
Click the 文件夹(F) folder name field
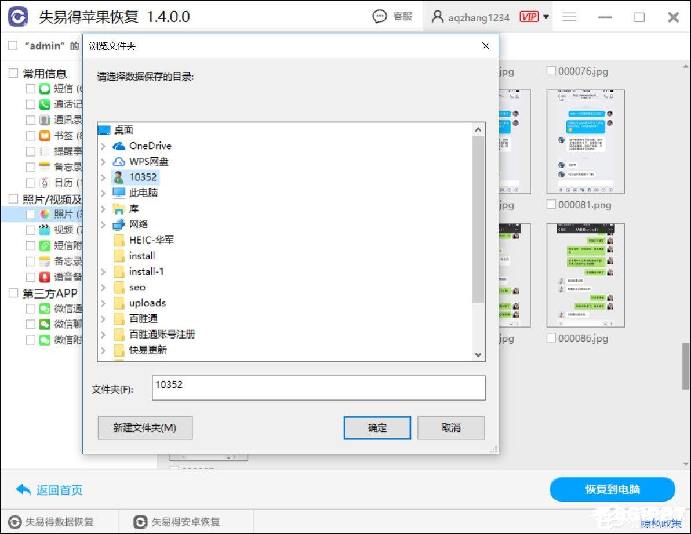click(x=319, y=388)
